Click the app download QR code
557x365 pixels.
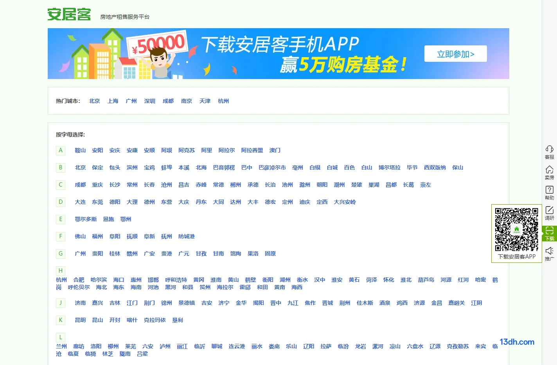click(x=516, y=229)
